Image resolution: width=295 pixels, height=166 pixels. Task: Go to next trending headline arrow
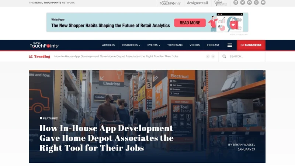coord(213,57)
